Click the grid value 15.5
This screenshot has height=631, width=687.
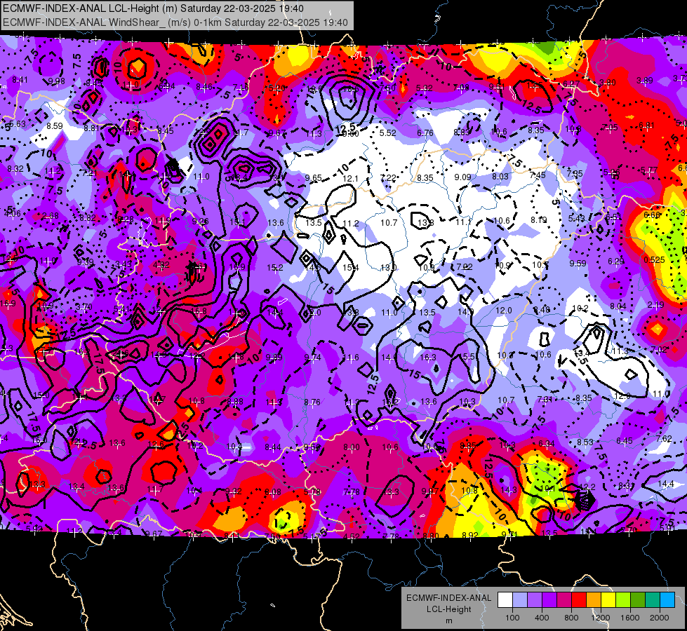[466, 356]
